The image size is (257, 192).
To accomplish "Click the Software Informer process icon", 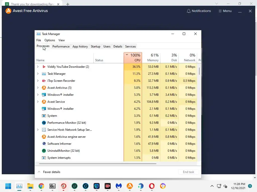I will pyautogui.click(x=44, y=144).
